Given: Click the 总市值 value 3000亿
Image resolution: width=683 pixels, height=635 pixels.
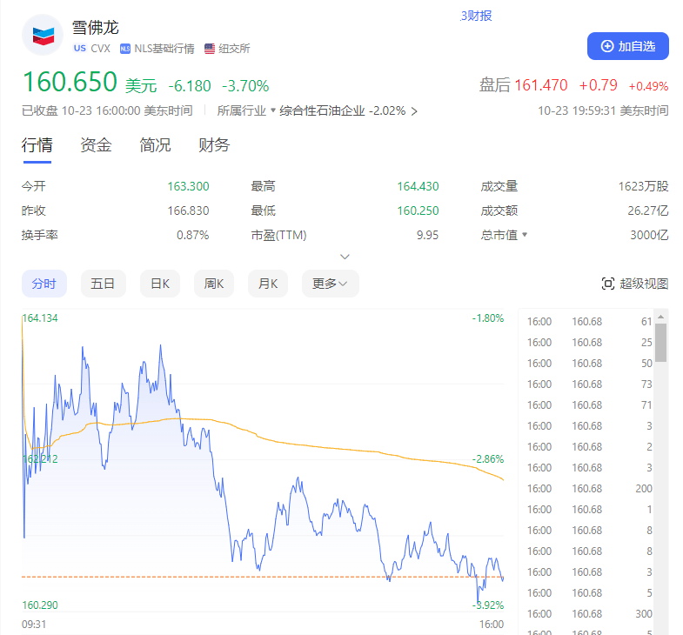Looking at the screenshot, I should pos(649,235).
